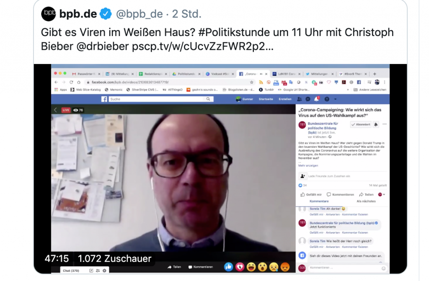Open the pscp.tv link in the tweet
The image size is (429, 281).
(x=203, y=46)
